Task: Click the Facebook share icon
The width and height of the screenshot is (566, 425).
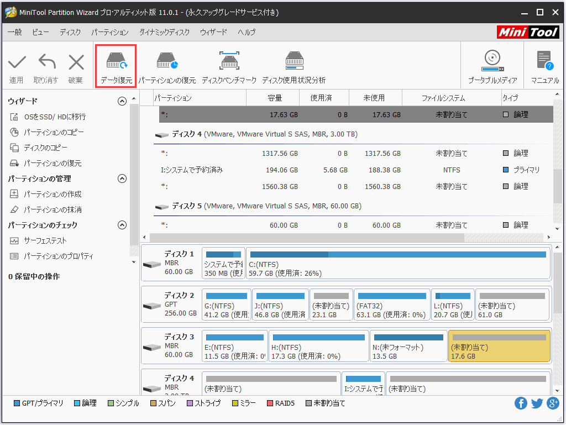Action: tap(521, 403)
